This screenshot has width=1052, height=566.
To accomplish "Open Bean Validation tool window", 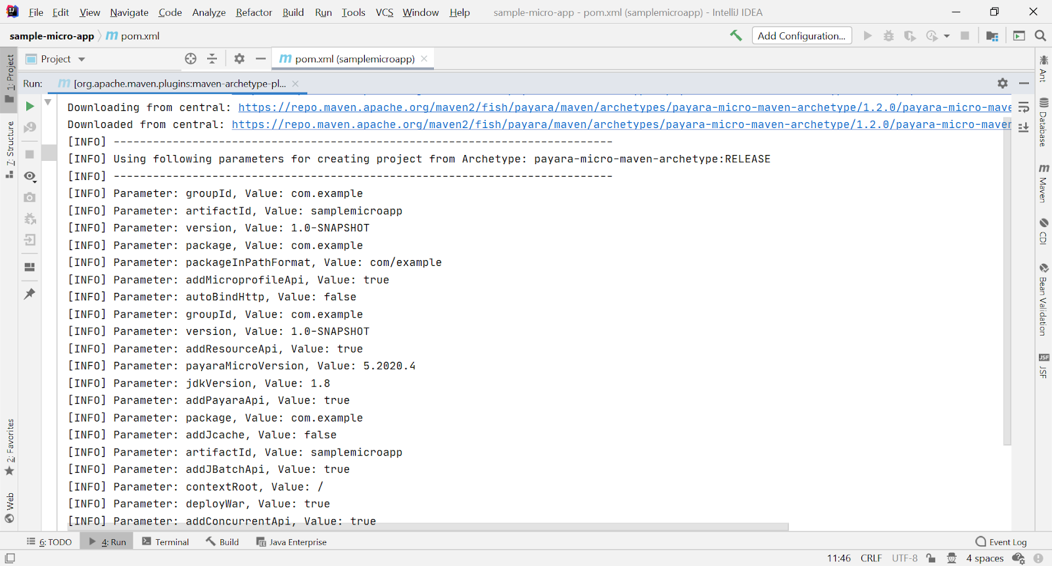I will (1043, 299).
